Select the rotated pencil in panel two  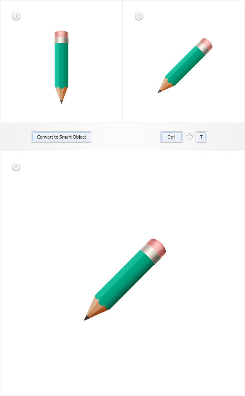(185, 66)
